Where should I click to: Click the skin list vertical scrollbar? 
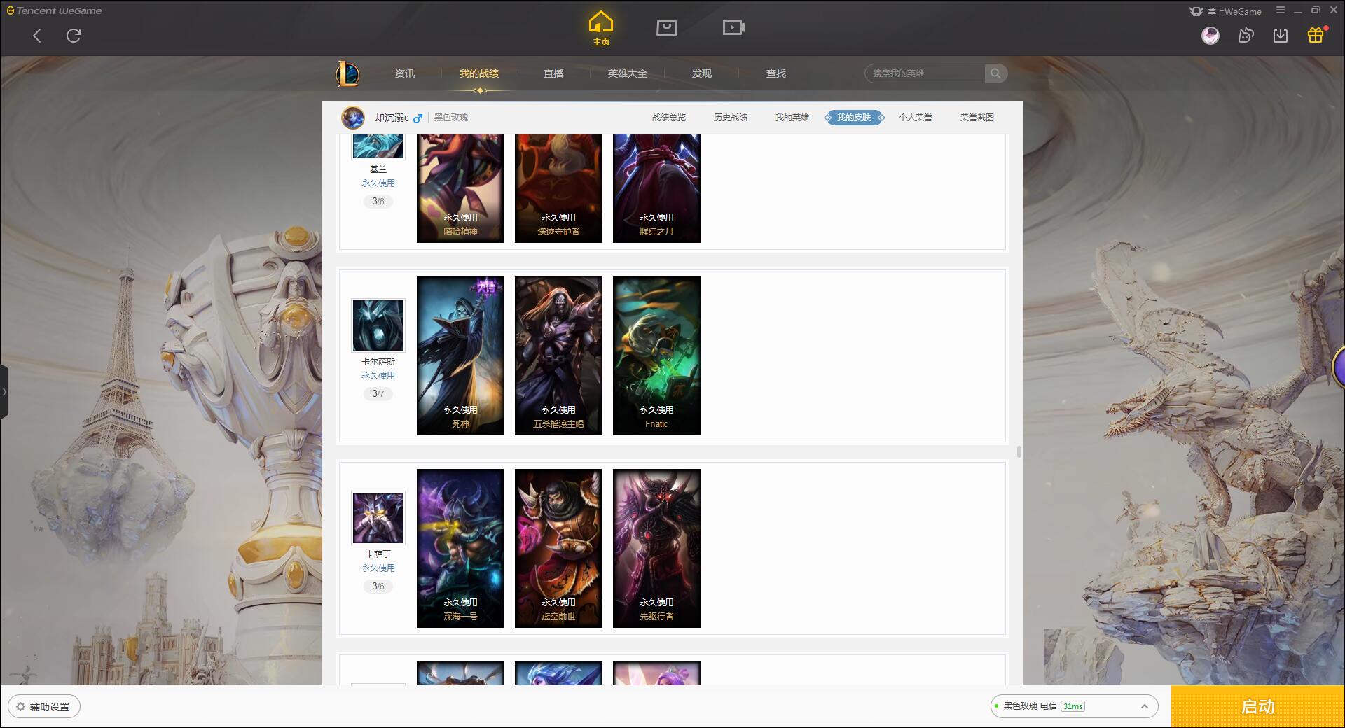point(1019,451)
